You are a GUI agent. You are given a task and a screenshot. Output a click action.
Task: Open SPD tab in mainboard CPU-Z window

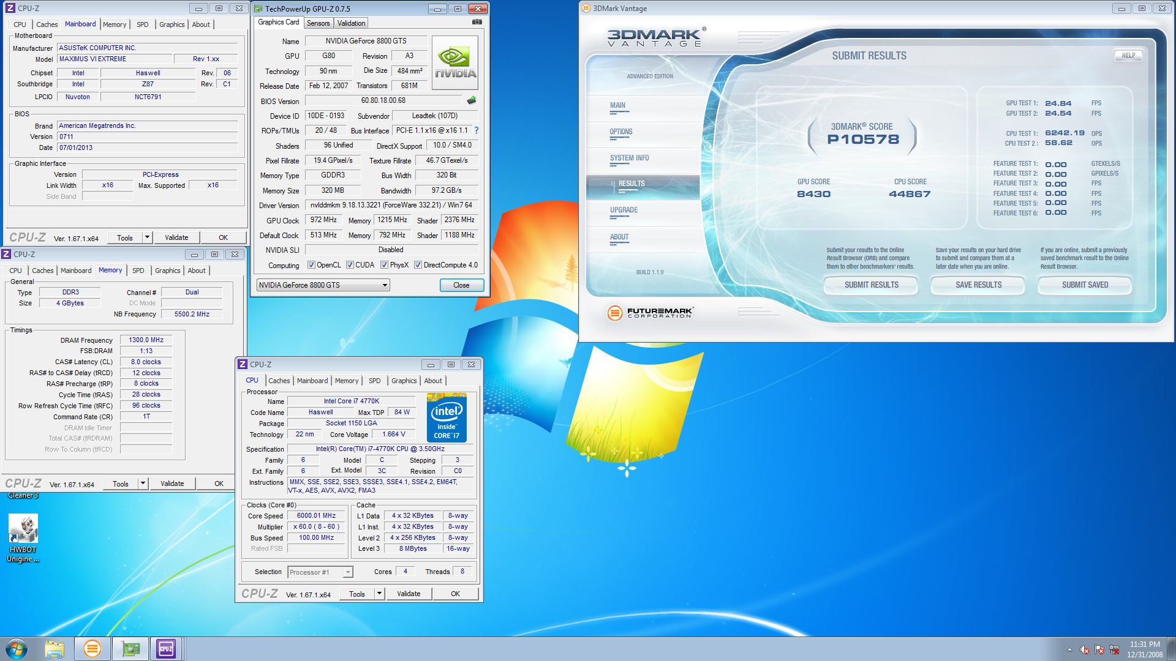tap(142, 24)
